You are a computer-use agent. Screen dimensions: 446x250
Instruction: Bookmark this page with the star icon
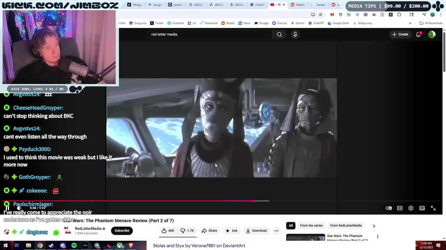tap(321, 15)
